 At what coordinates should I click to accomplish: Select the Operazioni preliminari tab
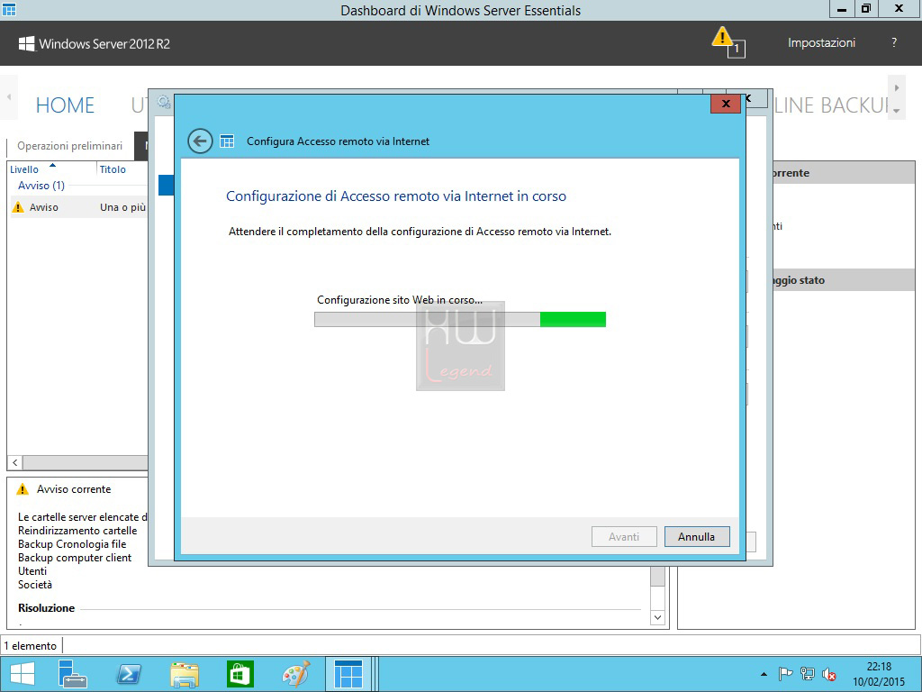tap(70, 146)
